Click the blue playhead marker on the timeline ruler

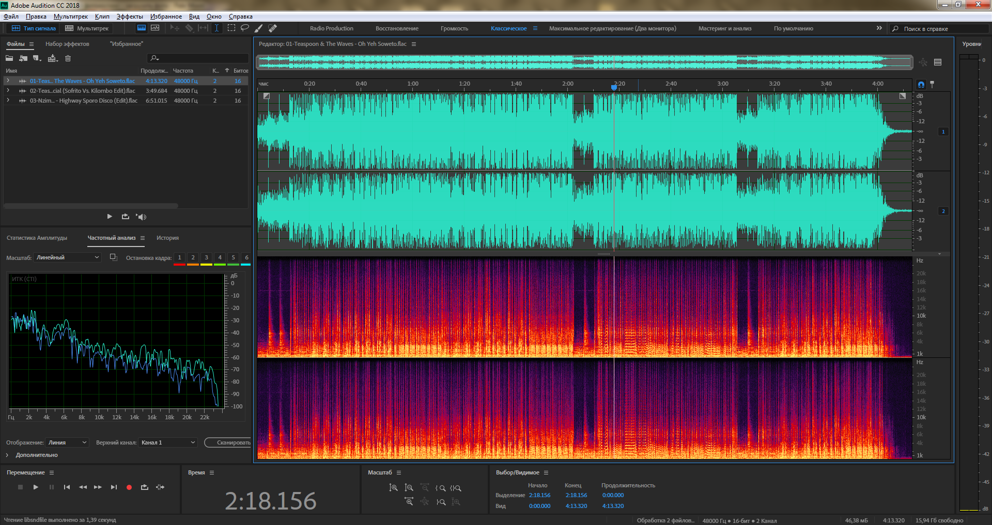[614, 87]
